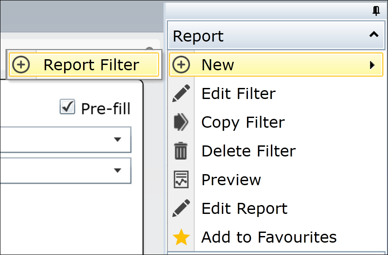Click the Preview chart document icon
Image resolution: width=388 pixels, height=255 pixels.
click(x=181, y=179)
